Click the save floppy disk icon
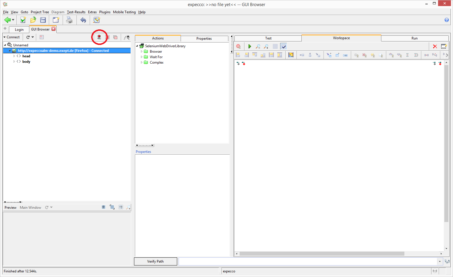Screen dimensions: 453x277 point(43,20)
